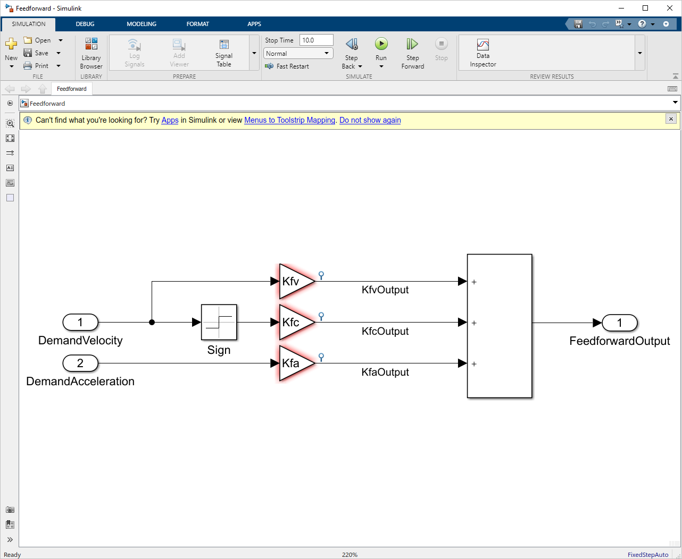The height and width of the screenshot is (559, 682).
Task: Launch the Data Inspector
Action: coord(482,52)
